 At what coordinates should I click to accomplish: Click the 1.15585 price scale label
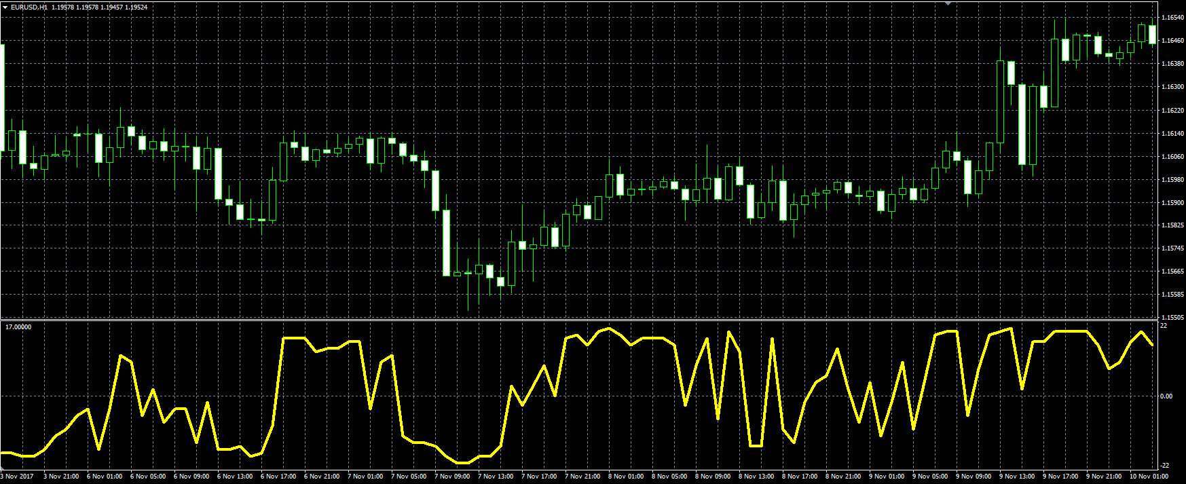point(1173,295)
